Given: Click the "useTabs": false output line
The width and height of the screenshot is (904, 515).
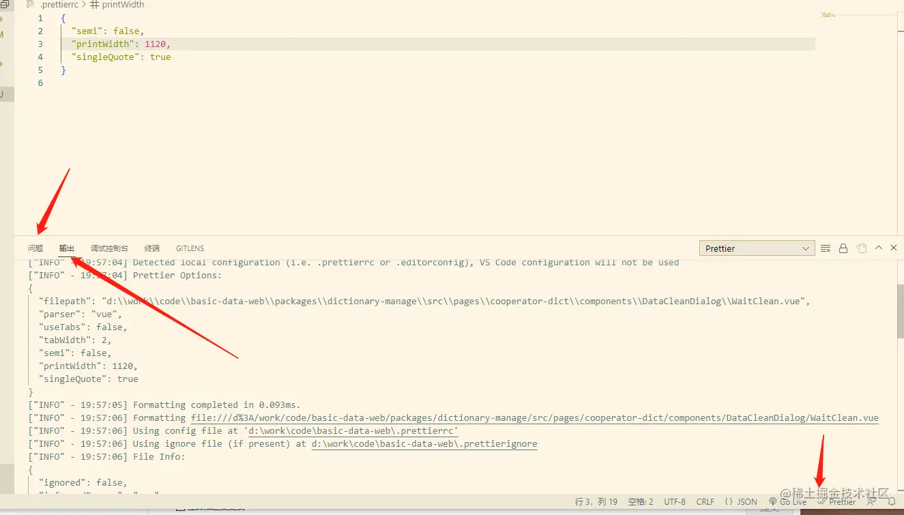Looking at the screenshot, I should click(x=83, y=327).
